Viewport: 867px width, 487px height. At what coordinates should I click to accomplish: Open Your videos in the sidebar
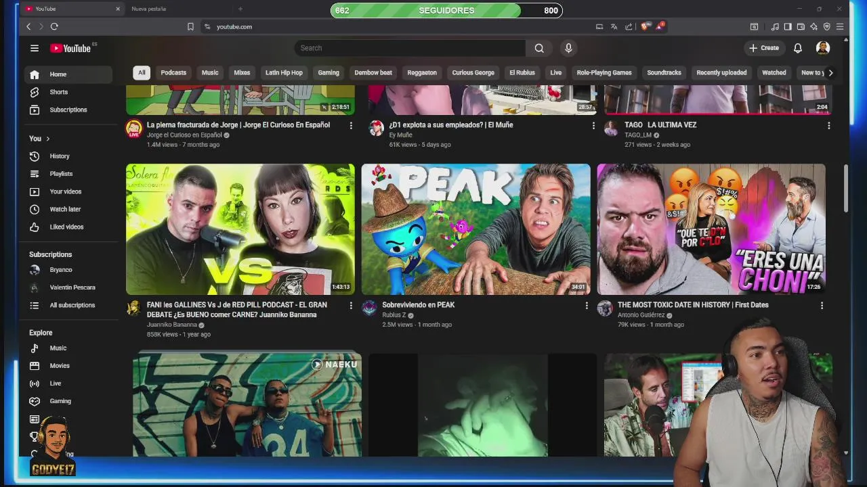68,191
